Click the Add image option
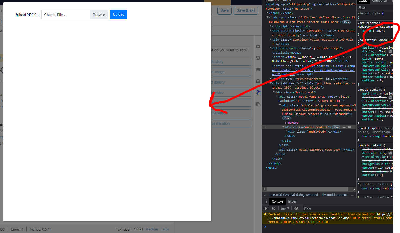Screen dimensions: 400x233 [x=231, y=72]
